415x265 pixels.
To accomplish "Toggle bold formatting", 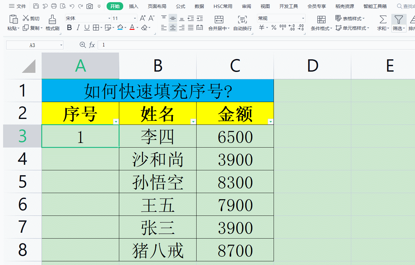I will (x=69, y=28).
